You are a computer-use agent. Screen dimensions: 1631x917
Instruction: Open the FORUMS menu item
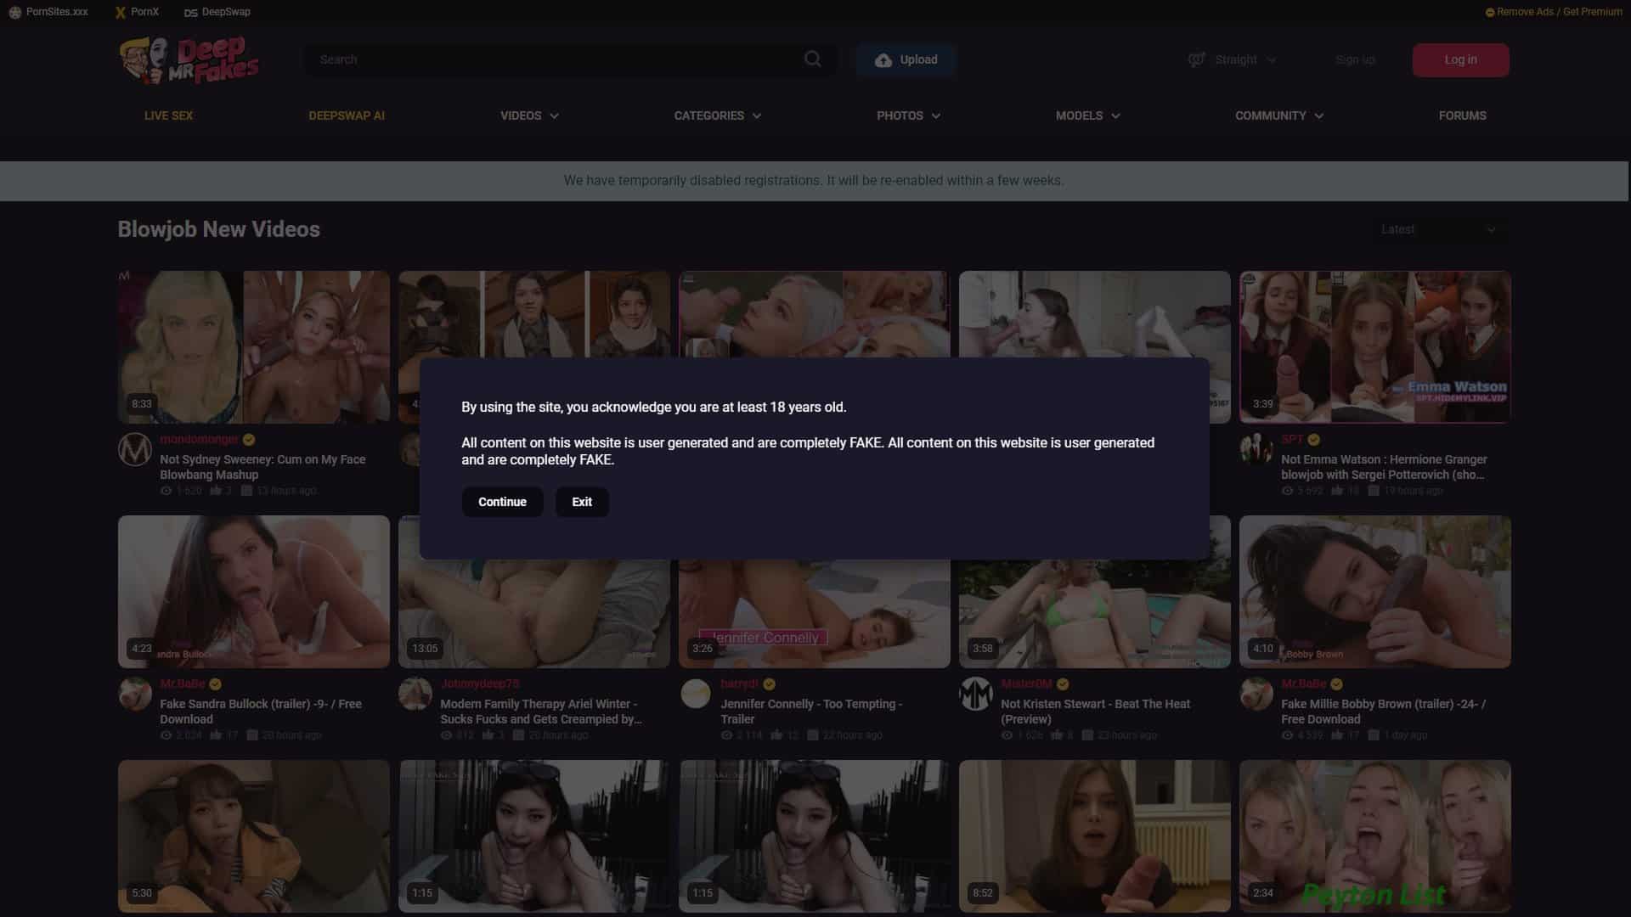coord(1462,115)
